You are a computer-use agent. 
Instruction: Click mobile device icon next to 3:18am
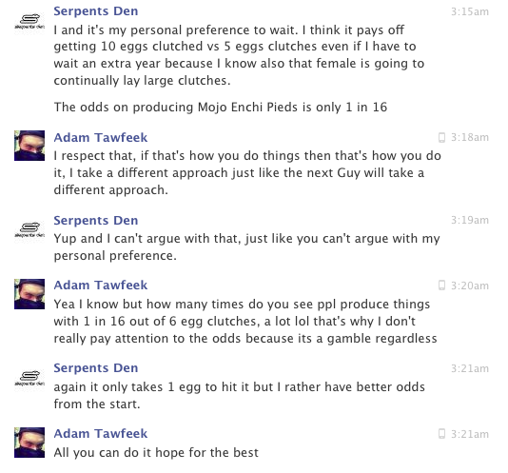(x=441, y=137)
